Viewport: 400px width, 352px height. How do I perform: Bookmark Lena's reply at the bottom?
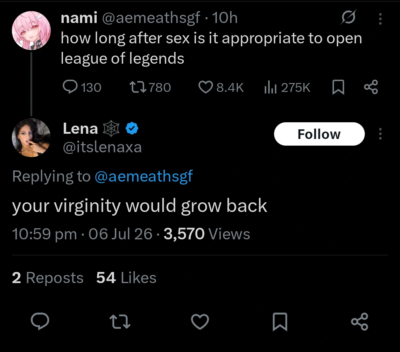pos(280,322)
